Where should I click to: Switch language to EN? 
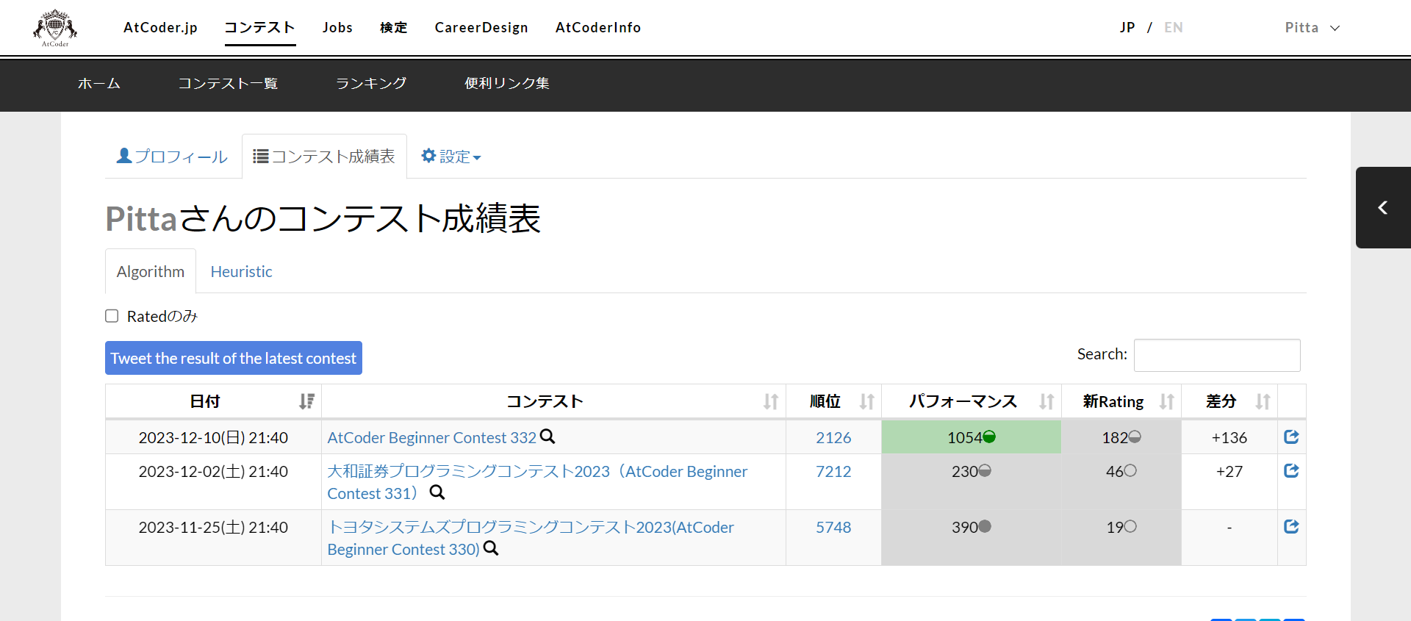tap(1174, 28)
